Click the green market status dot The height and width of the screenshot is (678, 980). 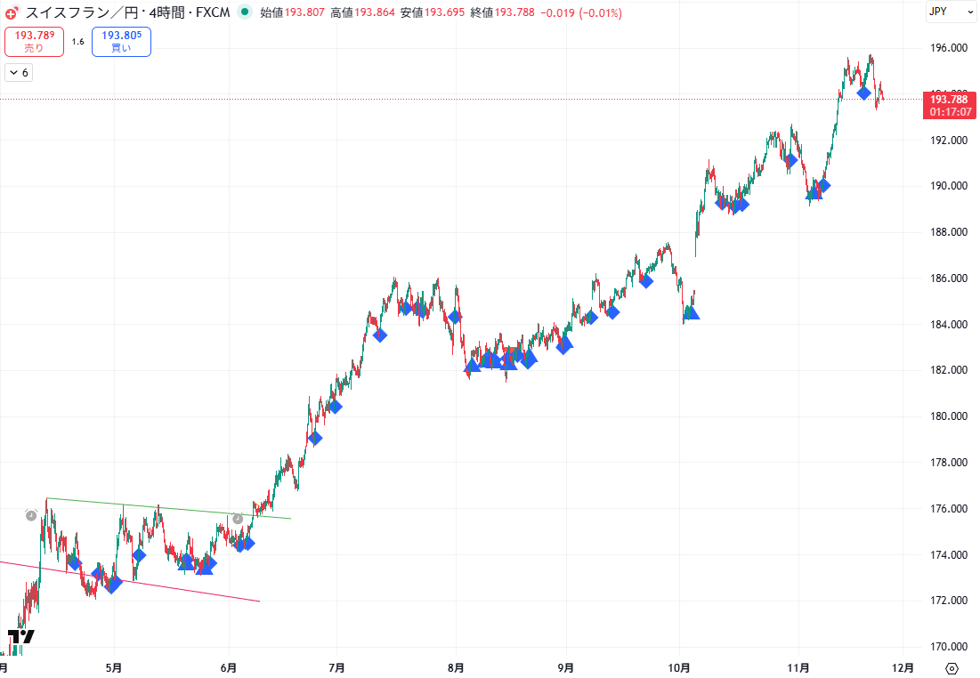[244, 13]
